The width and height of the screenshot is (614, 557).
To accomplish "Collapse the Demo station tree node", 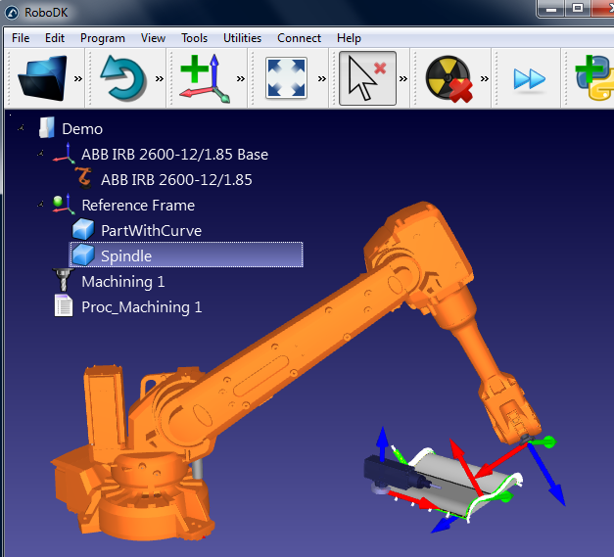I will click(x=22, y=128).
